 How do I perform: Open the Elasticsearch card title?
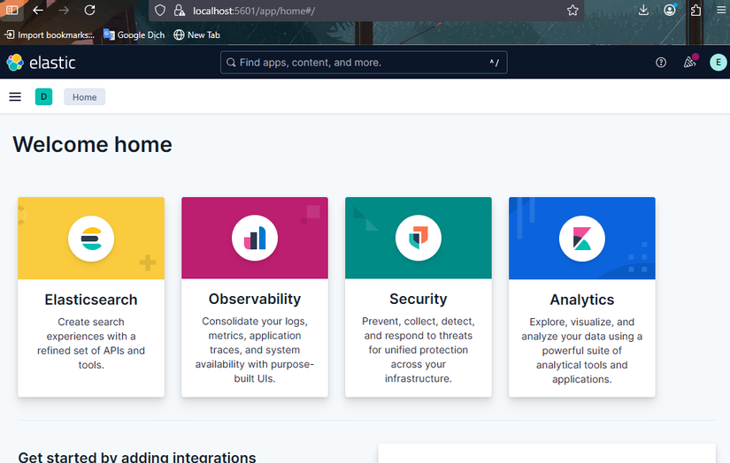[91, 300]
